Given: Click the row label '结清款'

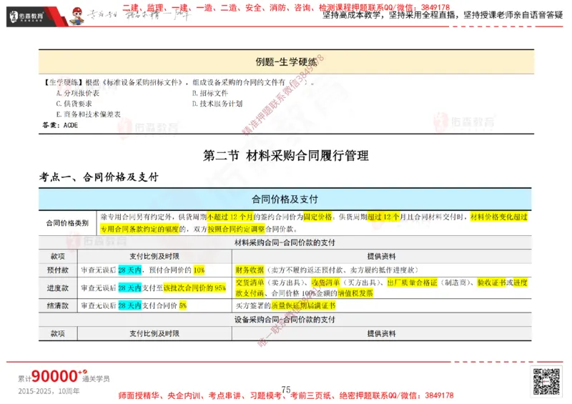Looking at the screenshot, I should click(x=58, y=306).
